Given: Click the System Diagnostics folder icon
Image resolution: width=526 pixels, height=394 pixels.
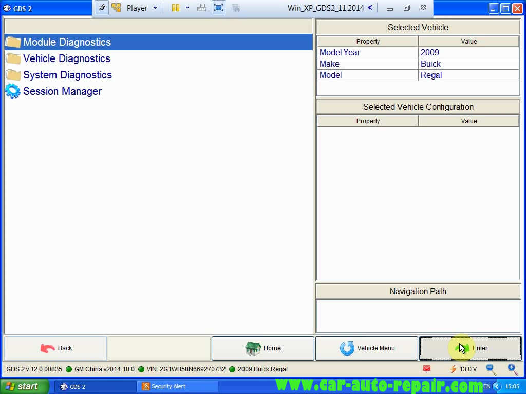Looking at the screenshot, I should (13, 75).
